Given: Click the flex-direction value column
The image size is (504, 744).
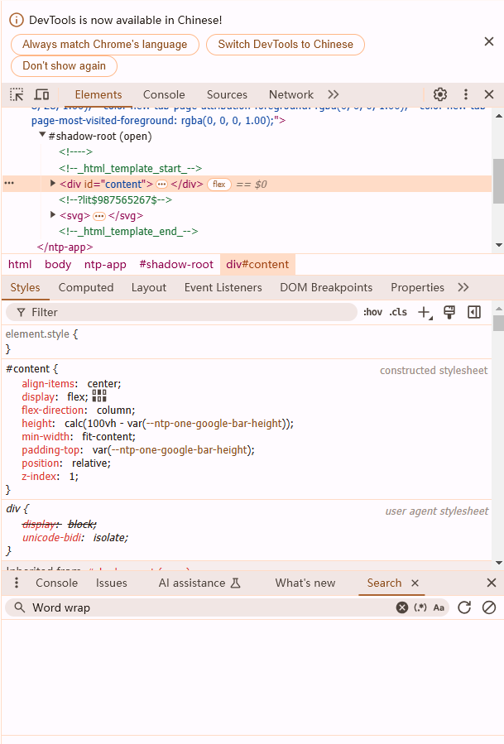Looking at the screenshot, I should tap(115, 410).
